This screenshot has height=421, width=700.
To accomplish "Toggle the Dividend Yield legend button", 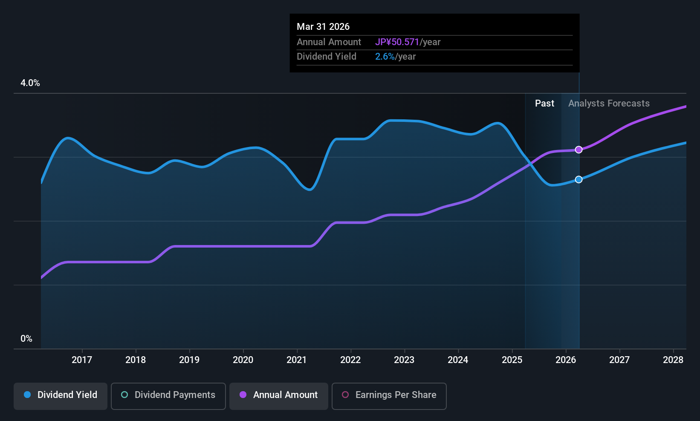I will [61, 395].
